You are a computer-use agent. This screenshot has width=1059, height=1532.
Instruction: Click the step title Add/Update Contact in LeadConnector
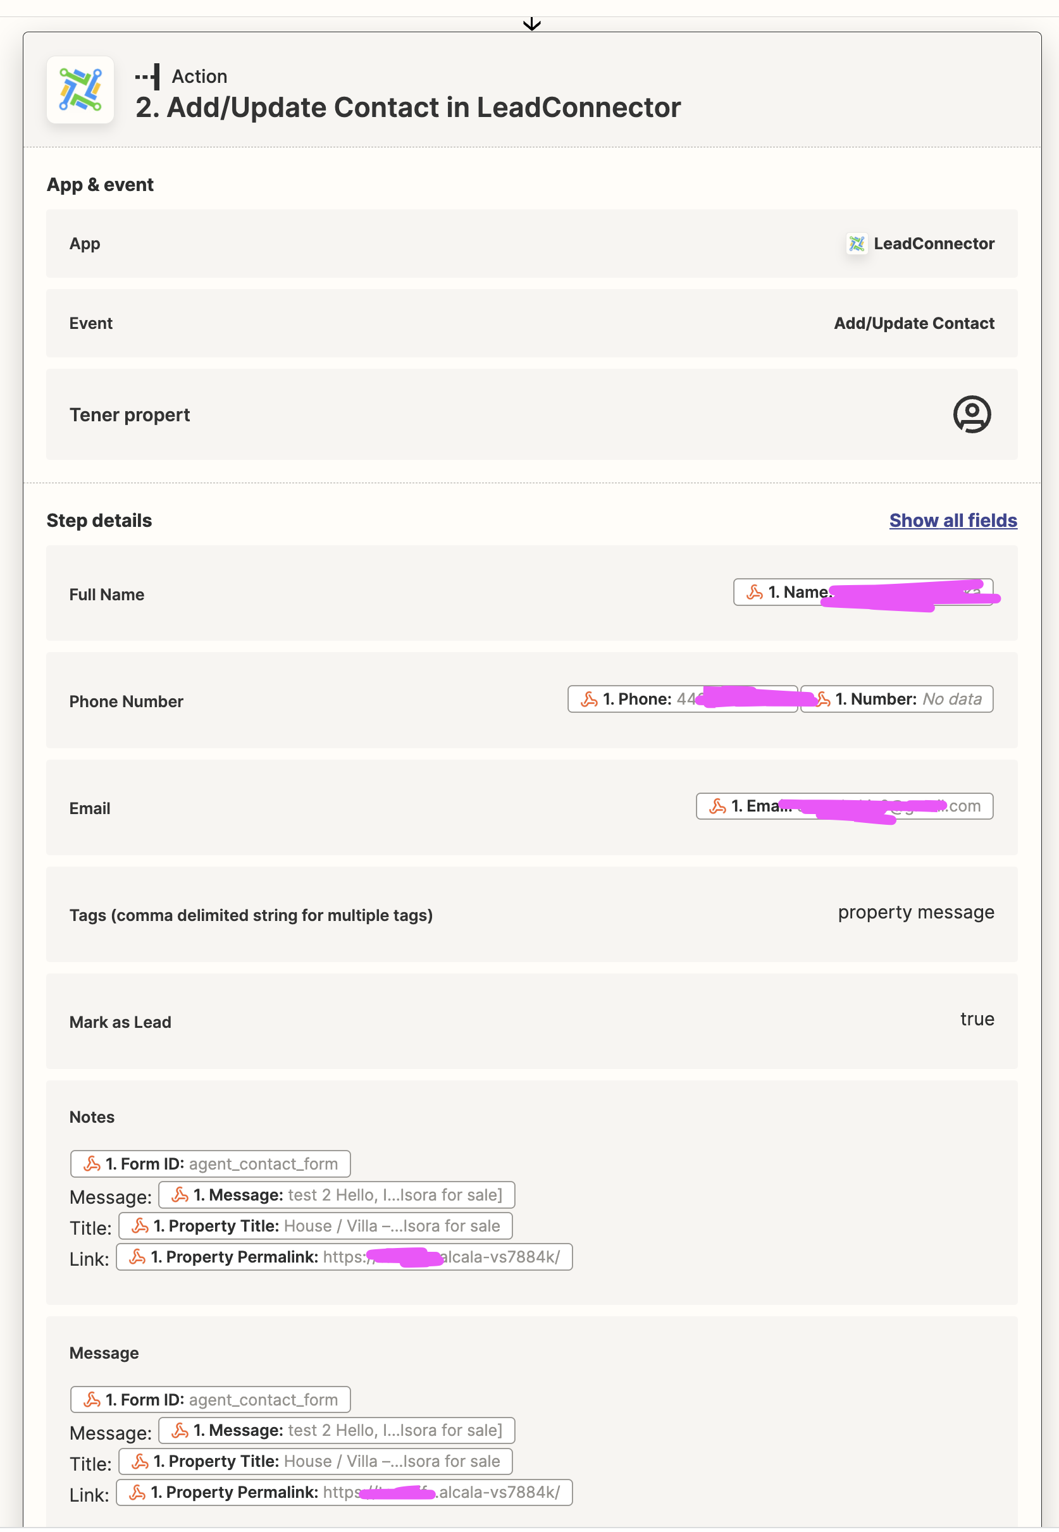(x=408, y=108)
